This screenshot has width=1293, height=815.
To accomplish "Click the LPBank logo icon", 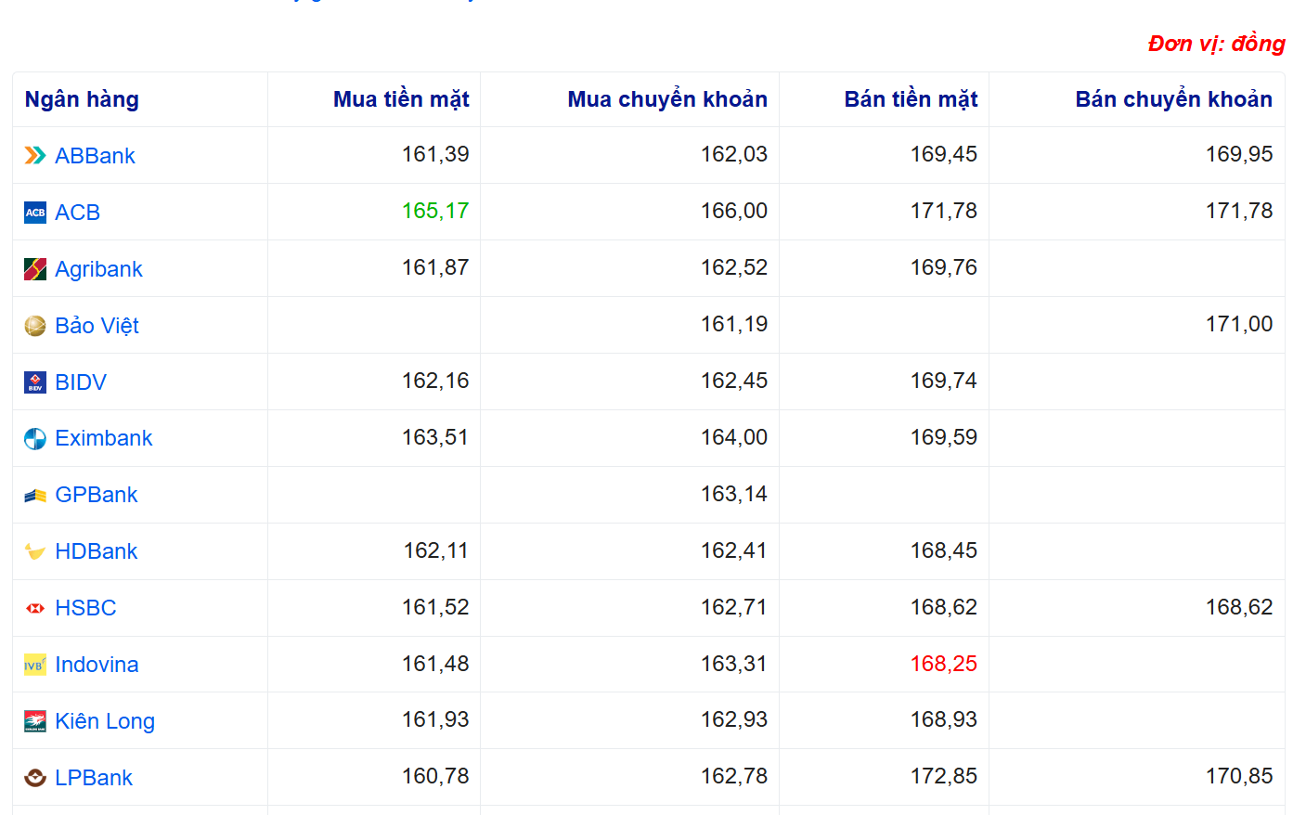I will pyautogui.click(x=35, y=778).
